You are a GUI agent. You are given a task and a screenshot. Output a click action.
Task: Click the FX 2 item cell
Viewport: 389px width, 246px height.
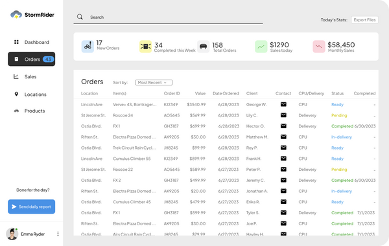117,181
